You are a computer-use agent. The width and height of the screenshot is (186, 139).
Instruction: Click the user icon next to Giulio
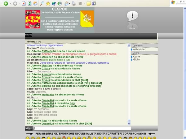coord(132,59)
